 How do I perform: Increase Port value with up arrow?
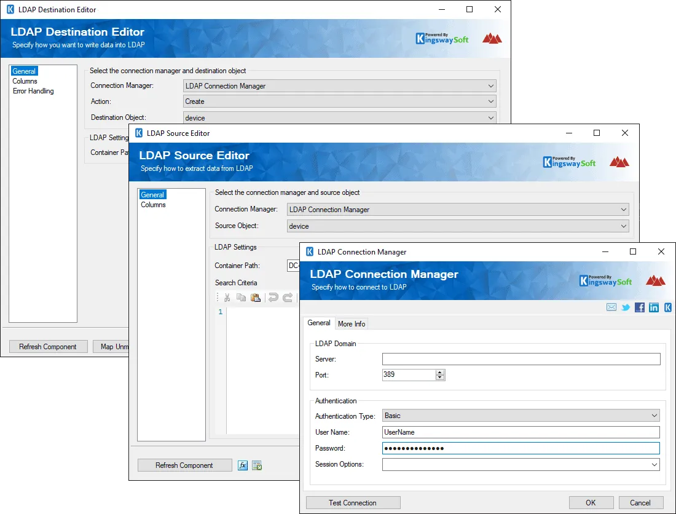point(440,372)
